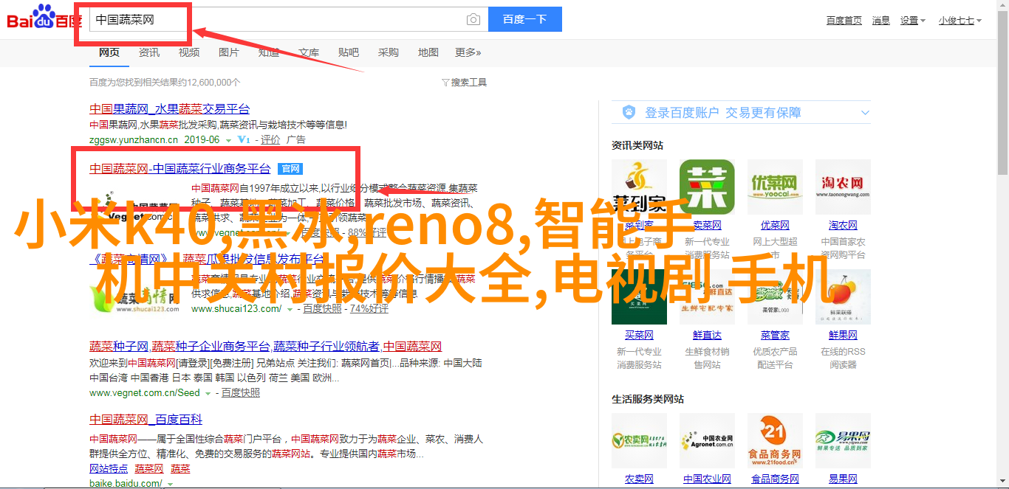Open the 优菜网 yoocai logo

point(775,187)
